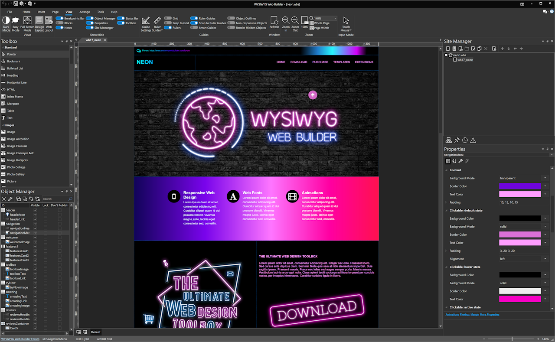Click the WYSIWYG Web Builder Forum status link
555x342 pixels.
click(20, 339)
